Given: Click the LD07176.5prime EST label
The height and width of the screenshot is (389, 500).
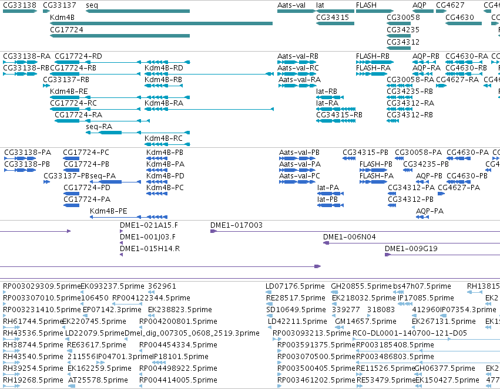Looking at the screenshot, I should tap(296, 286).
